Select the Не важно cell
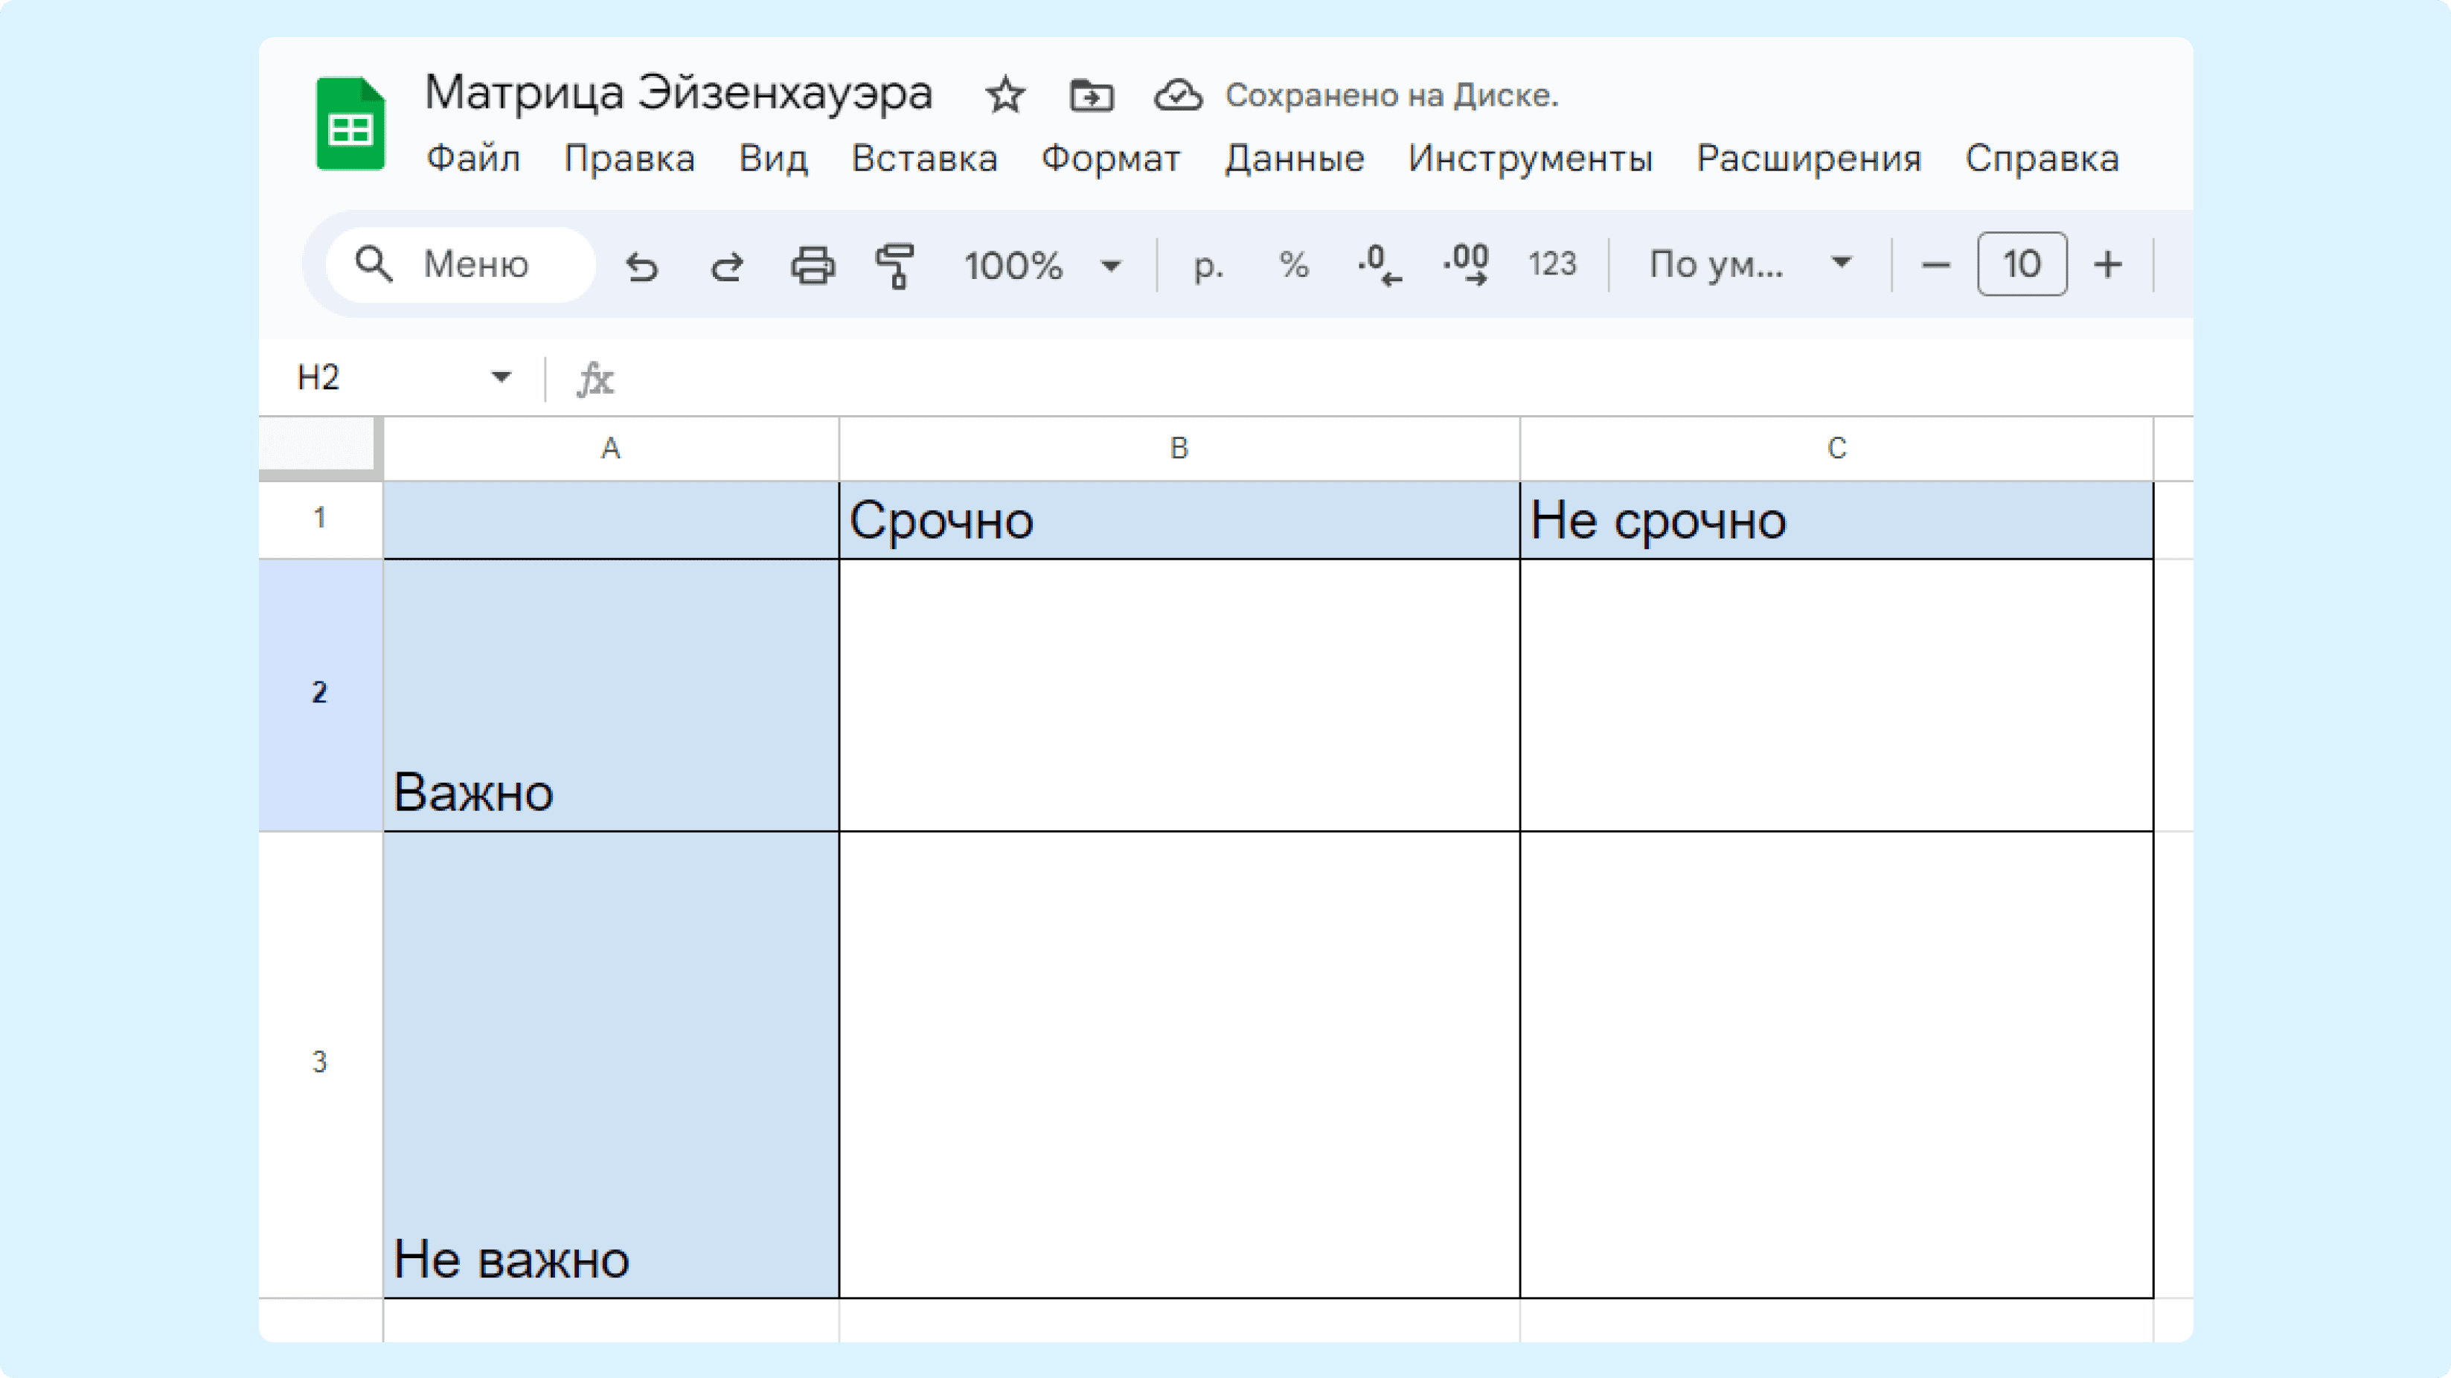The image size is (2451, 1378). pos(611,1064)
